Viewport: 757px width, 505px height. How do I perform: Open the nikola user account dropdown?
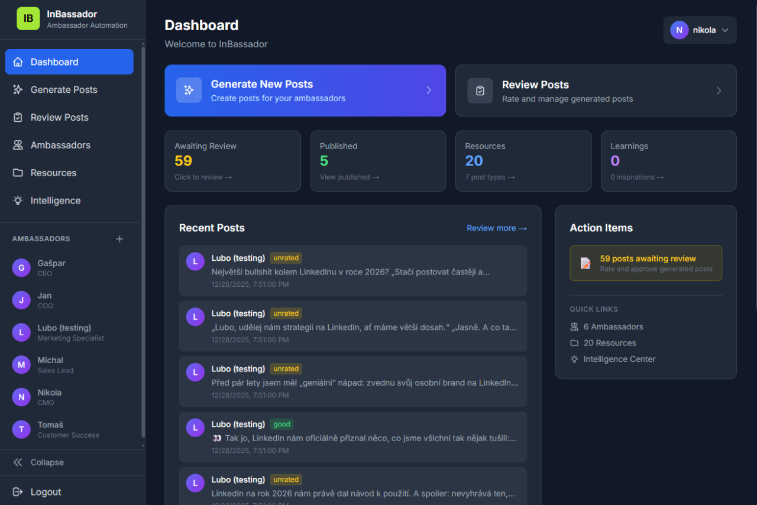700,30
